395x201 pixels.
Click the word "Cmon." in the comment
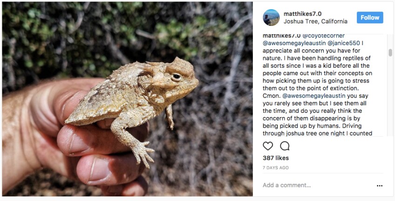click(x=271, y=96)
